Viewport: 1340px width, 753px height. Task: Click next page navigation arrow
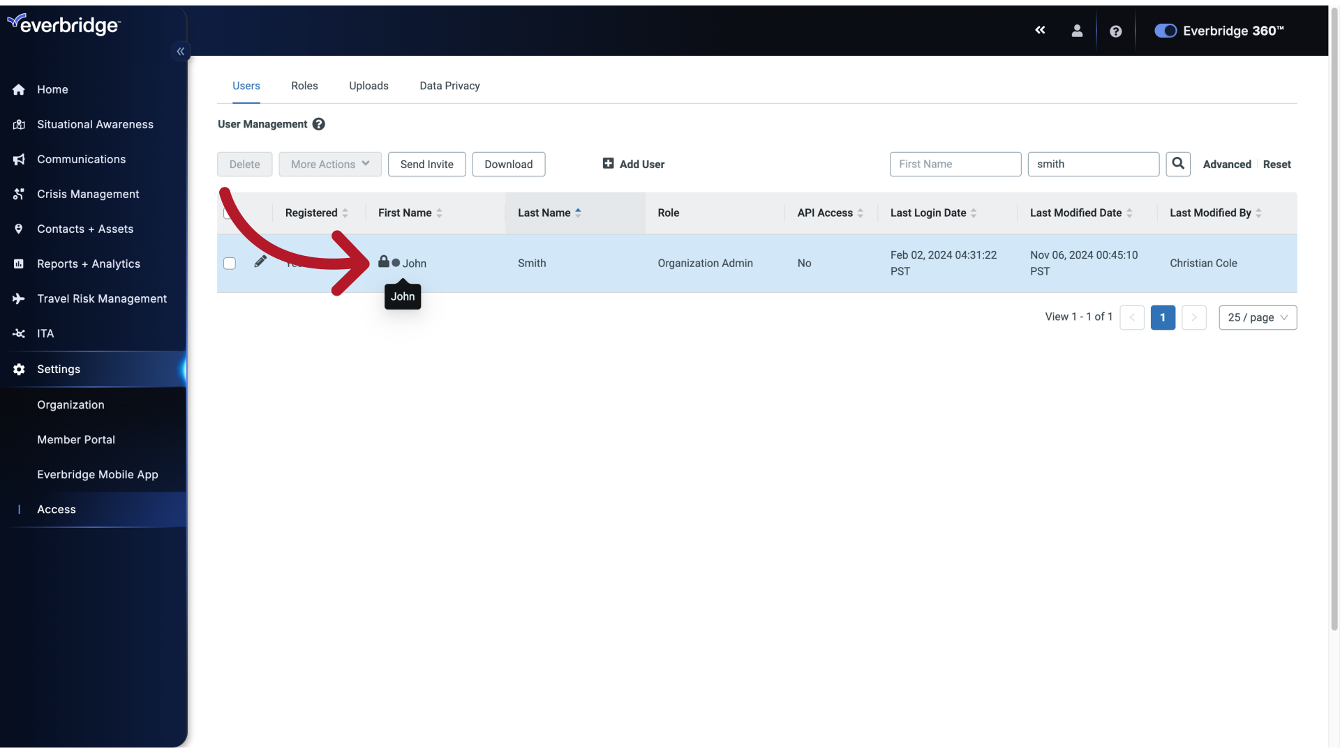pyautogui.click(x=1193, y=317)
